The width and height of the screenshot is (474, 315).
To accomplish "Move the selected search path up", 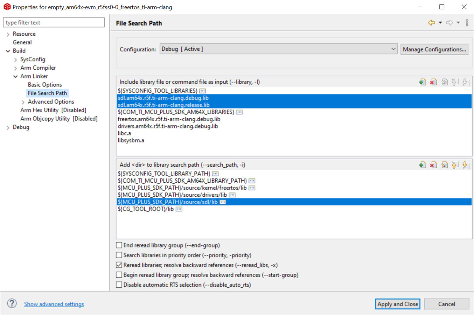I will click(x=454, y=165).
